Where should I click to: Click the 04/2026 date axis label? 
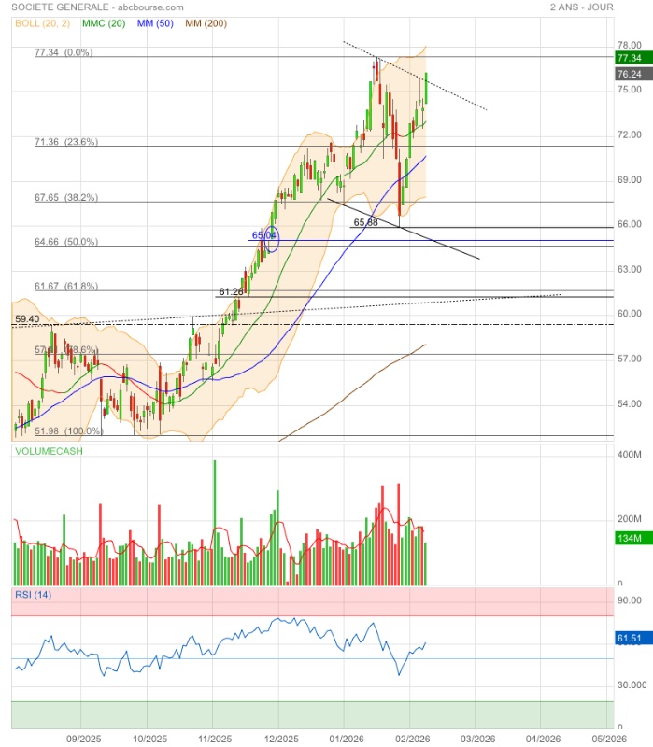coord(543,739)
